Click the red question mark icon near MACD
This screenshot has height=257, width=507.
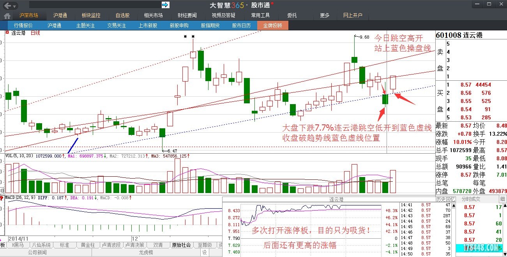click(2, 199)
